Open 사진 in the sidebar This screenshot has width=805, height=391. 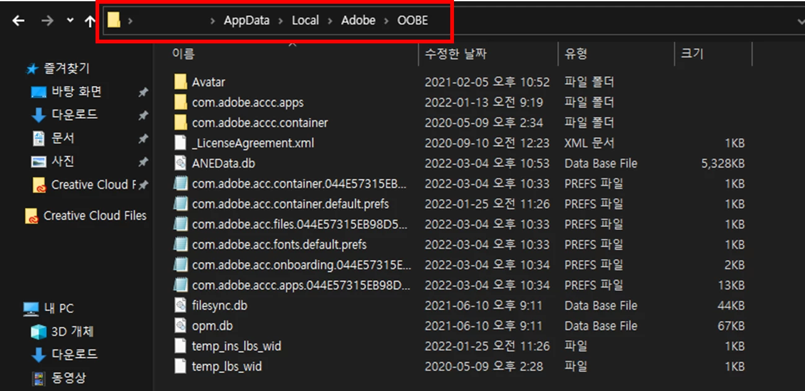tap(63, 161)
